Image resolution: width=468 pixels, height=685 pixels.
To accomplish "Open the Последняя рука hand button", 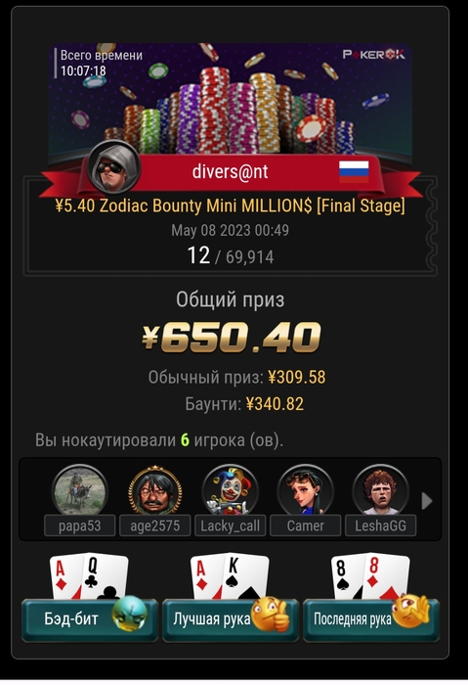I will [x=371, y=620].
